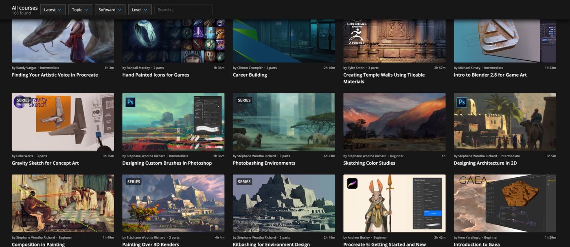The width and height of the screenshot is (570, 247).
Task: Open the Level filter dropdown
Action: (x=140, y=9)
